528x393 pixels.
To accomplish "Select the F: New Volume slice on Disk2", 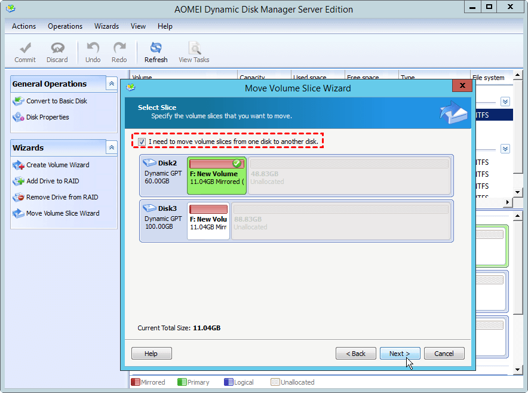I will pyautogui.click(x=217, y=176).
